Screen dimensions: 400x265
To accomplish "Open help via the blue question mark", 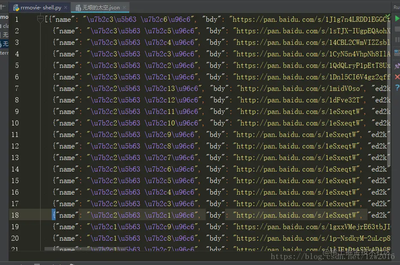I will click(397, 87).
